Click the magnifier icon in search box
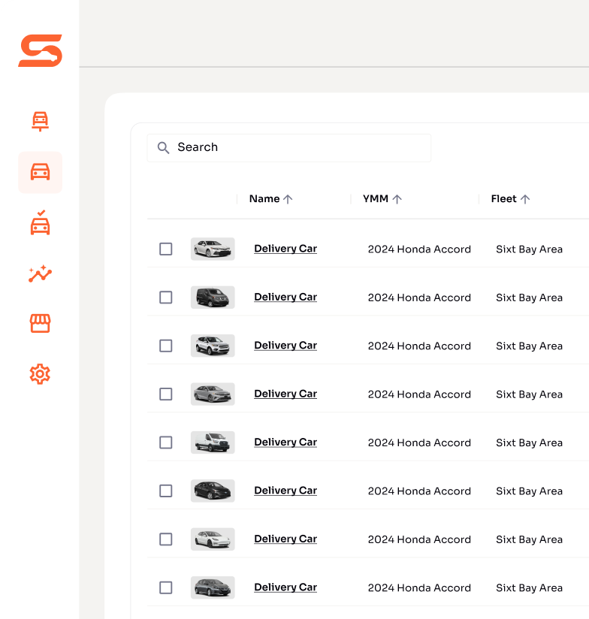The width and height of the screenshot is (589, 619). [163, 148]
